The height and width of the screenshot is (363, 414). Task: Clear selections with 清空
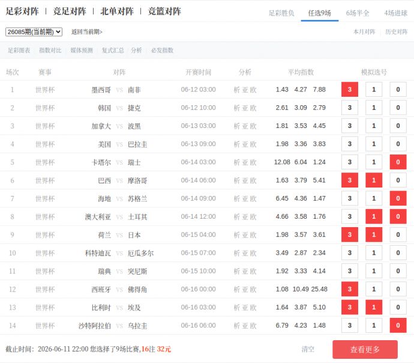point(308,349)
